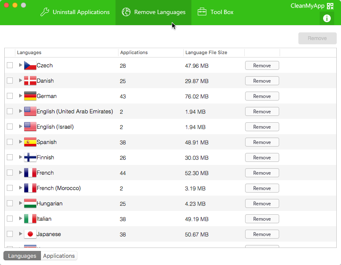This screenshot has height=265, width=341.
Task: Expand the French language row
Action: pos(20,173)
